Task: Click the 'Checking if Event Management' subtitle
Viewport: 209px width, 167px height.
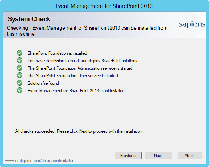Action: 87,31
